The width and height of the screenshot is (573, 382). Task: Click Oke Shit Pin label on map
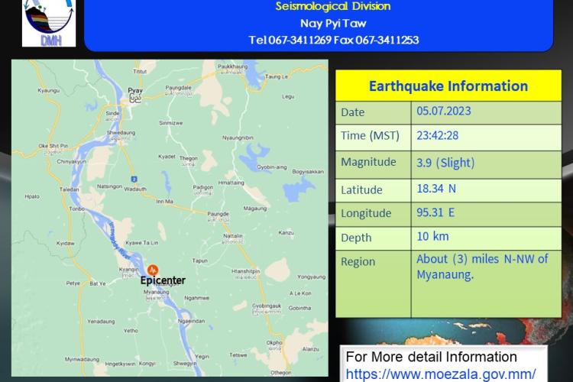pos(53,146)
